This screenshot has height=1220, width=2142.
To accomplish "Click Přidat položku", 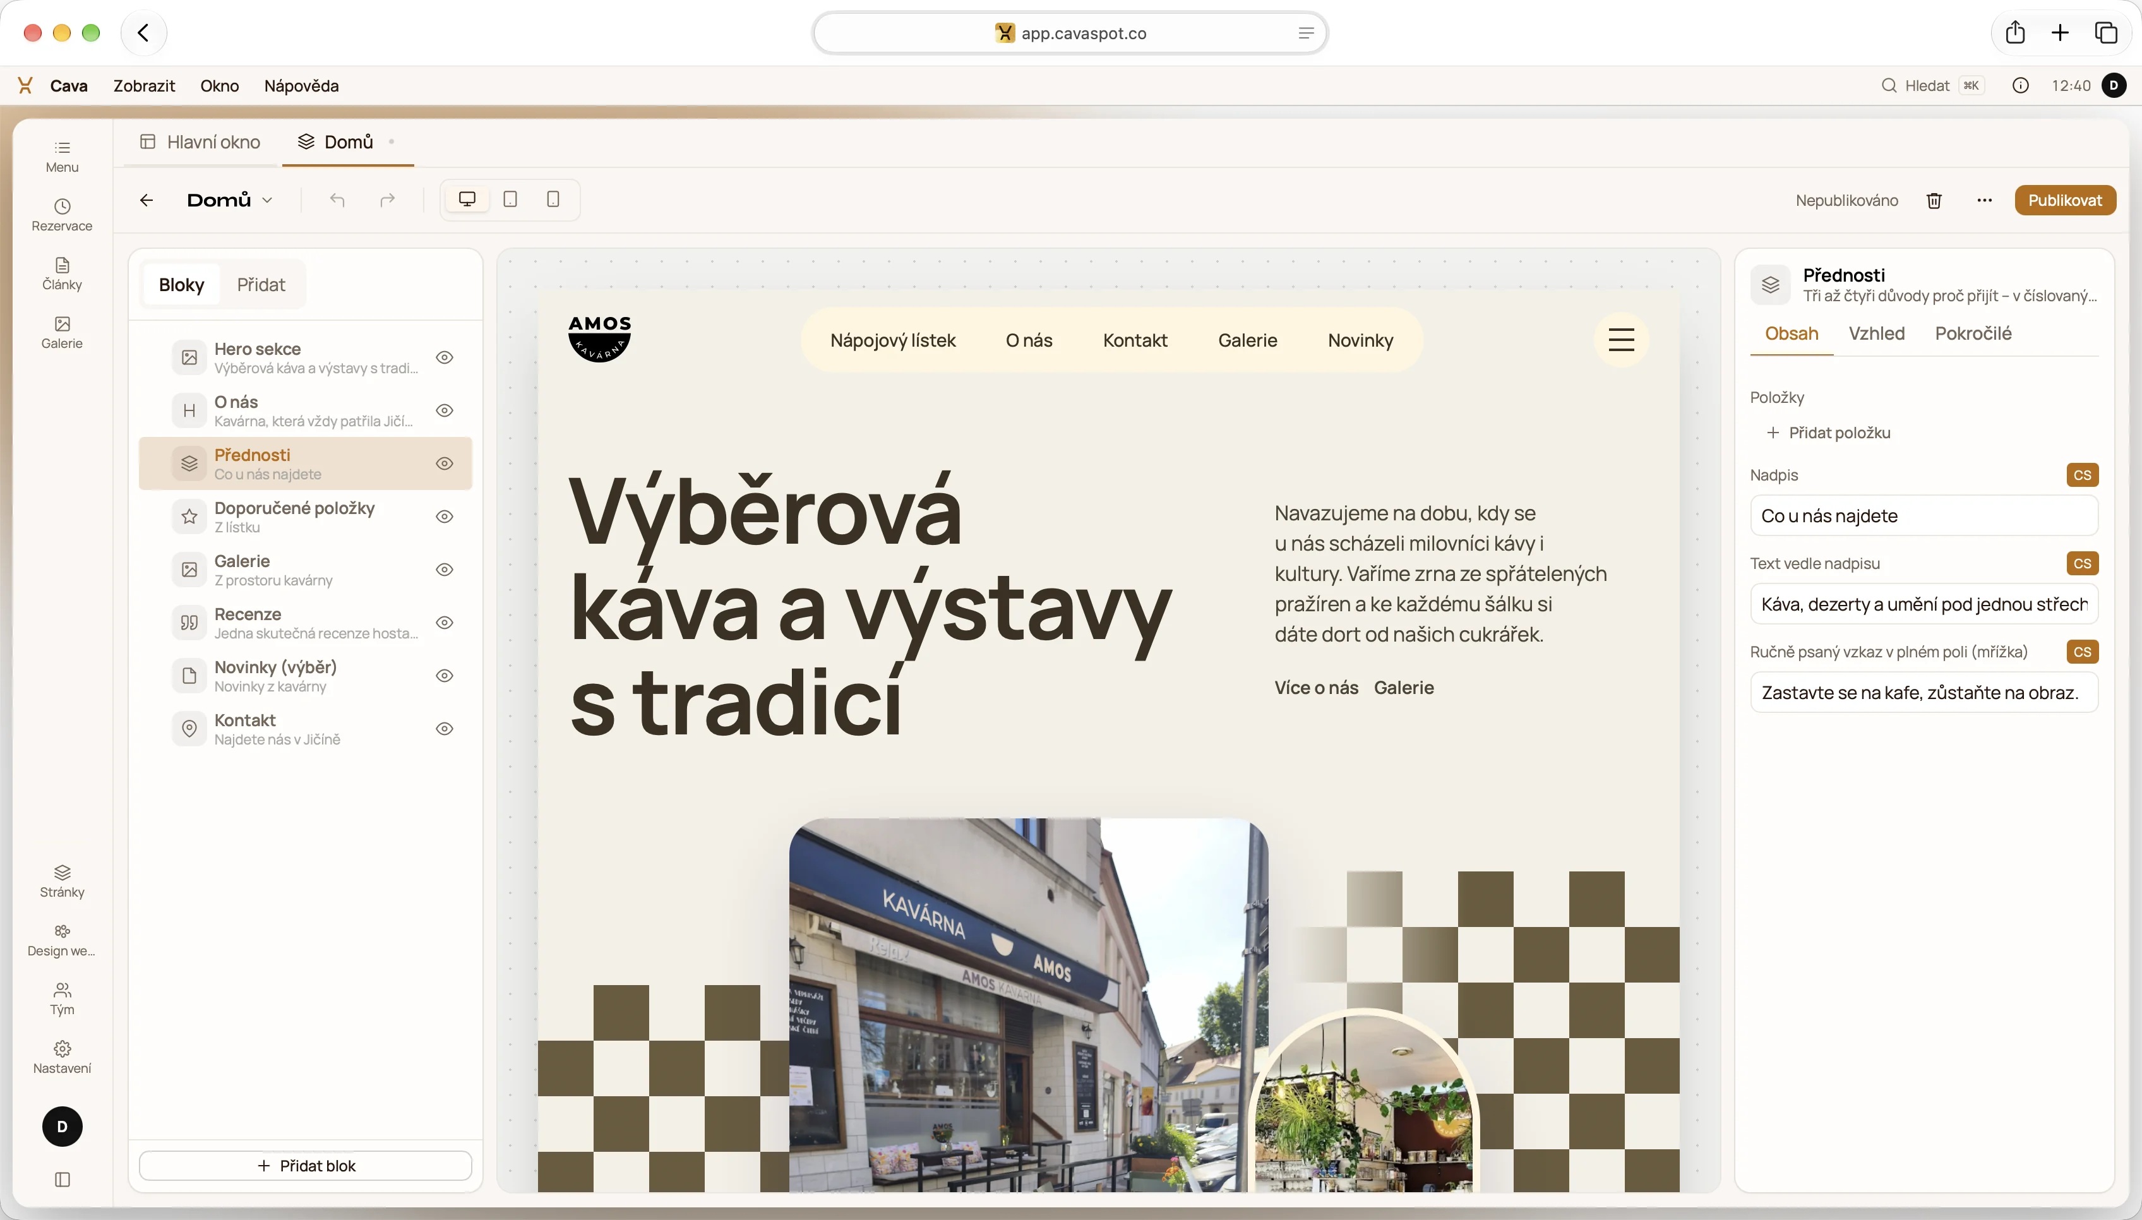I will point(1829,433).
